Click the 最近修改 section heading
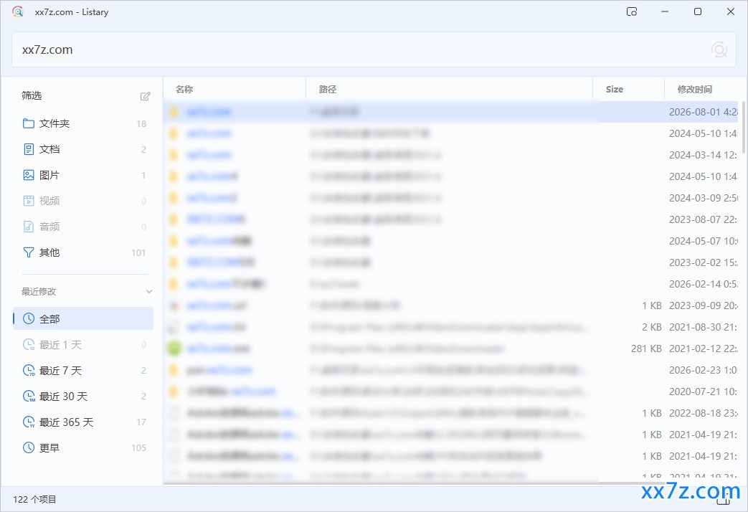This screenshot has height=512, width=748. (39, 292)
